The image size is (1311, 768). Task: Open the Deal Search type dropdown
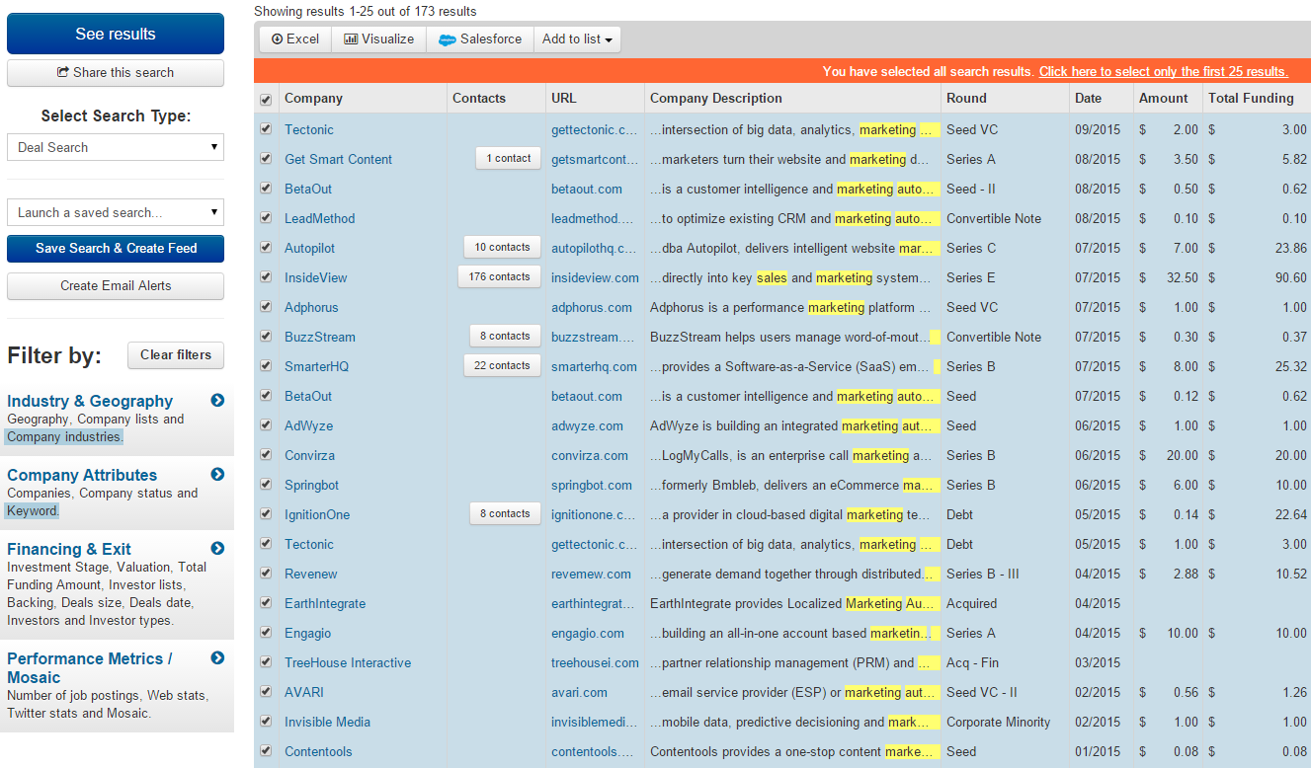[x=116, y=147]
